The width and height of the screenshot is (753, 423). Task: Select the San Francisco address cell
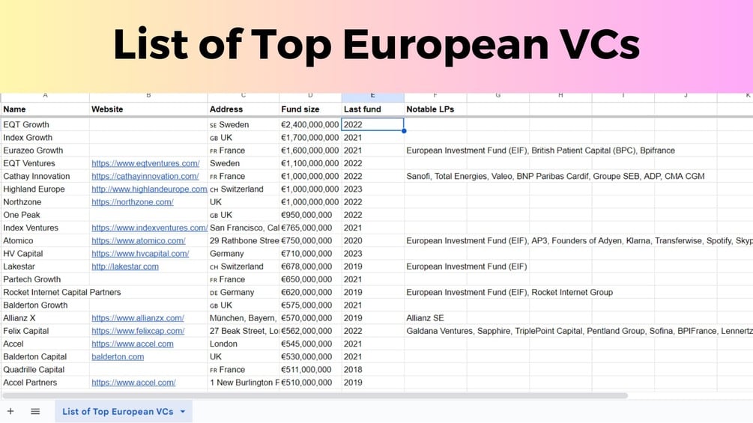tap(244, 228)
